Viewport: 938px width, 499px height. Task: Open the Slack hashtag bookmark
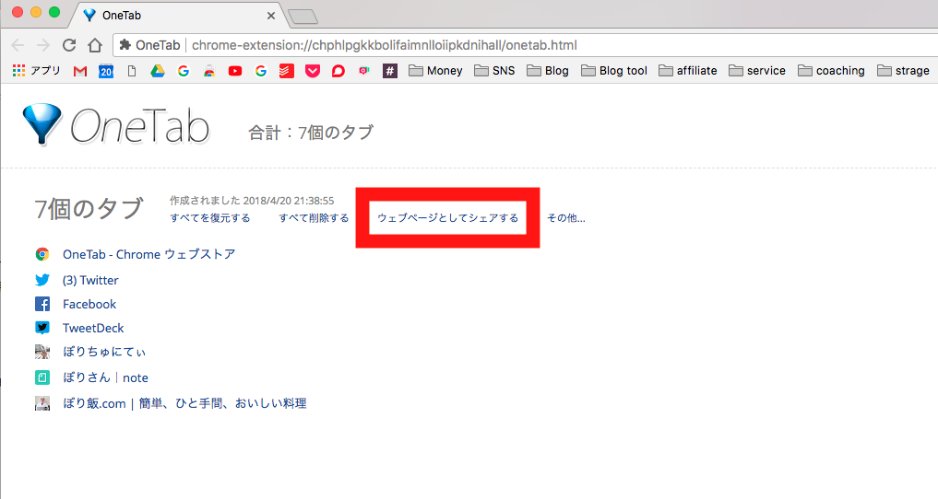tap(390, 71)
